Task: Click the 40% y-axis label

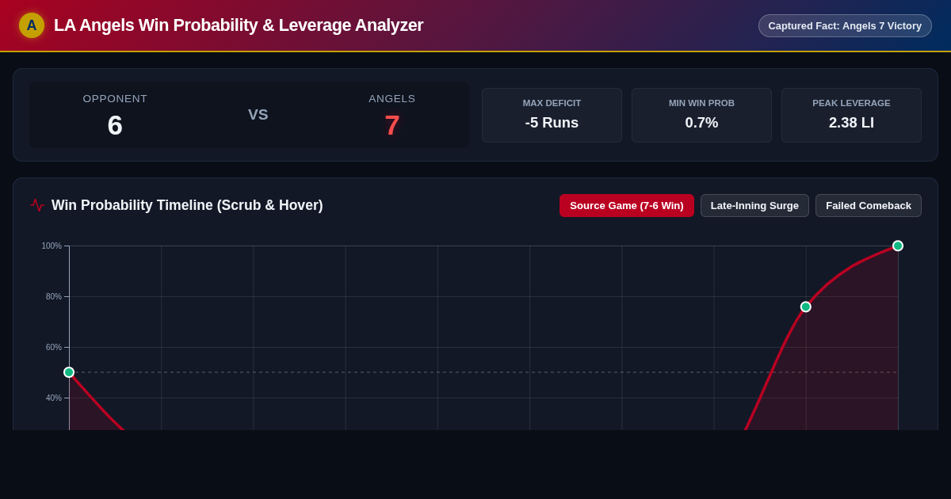Action: 53,398
